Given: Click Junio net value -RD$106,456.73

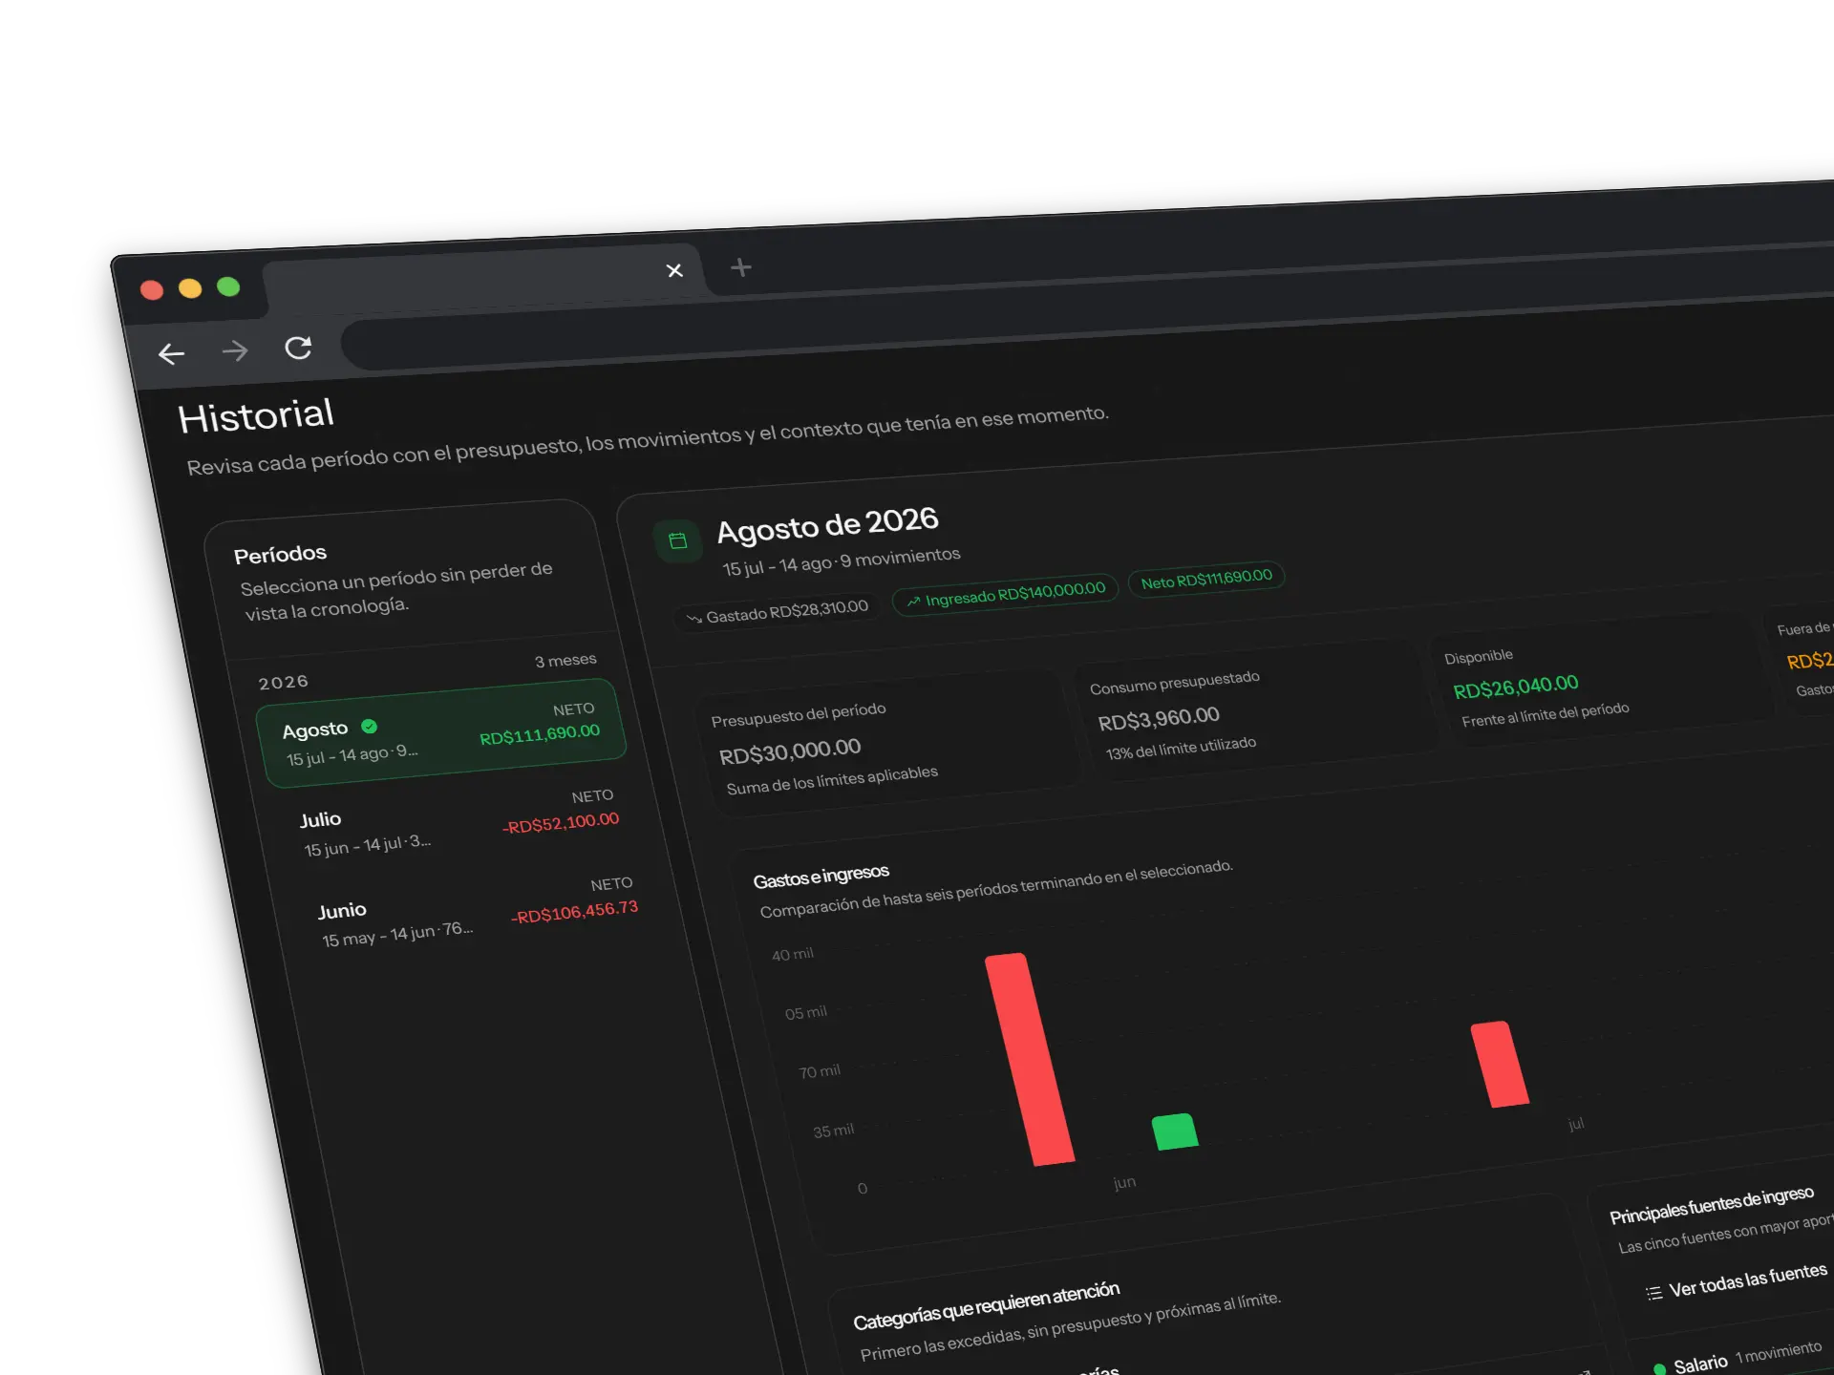Looking at the screenshot, I should 574,911.
